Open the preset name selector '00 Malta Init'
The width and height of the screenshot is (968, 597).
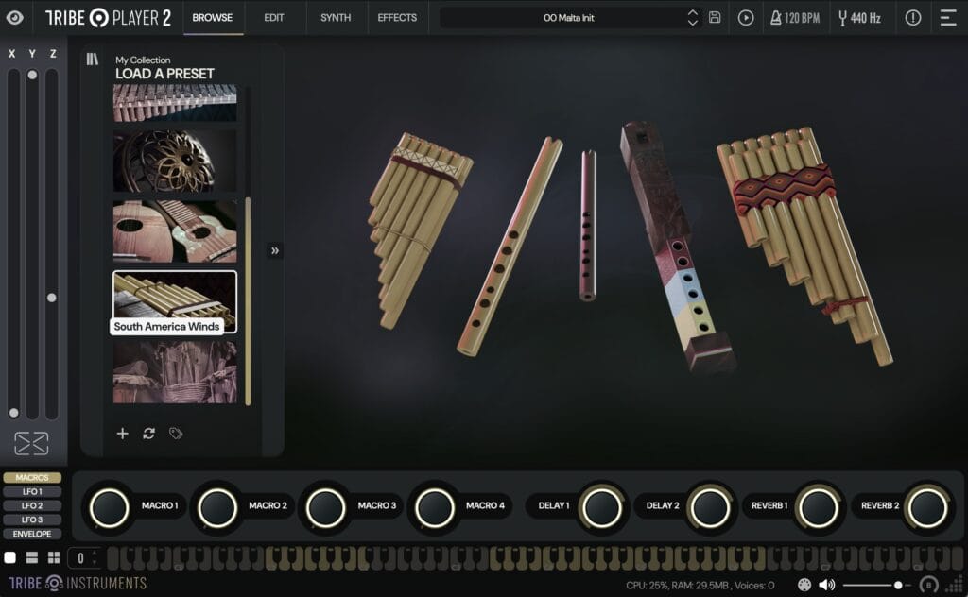coord(568,18)
